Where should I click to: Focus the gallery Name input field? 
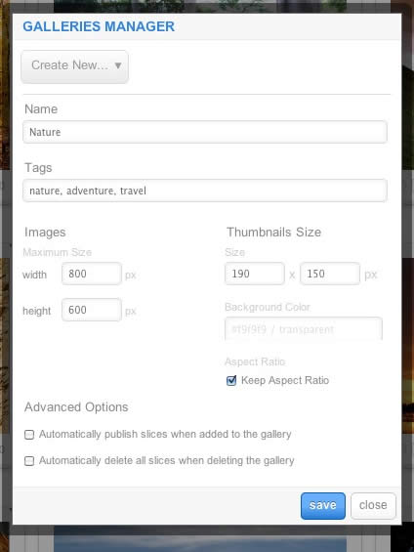point(205,132)
